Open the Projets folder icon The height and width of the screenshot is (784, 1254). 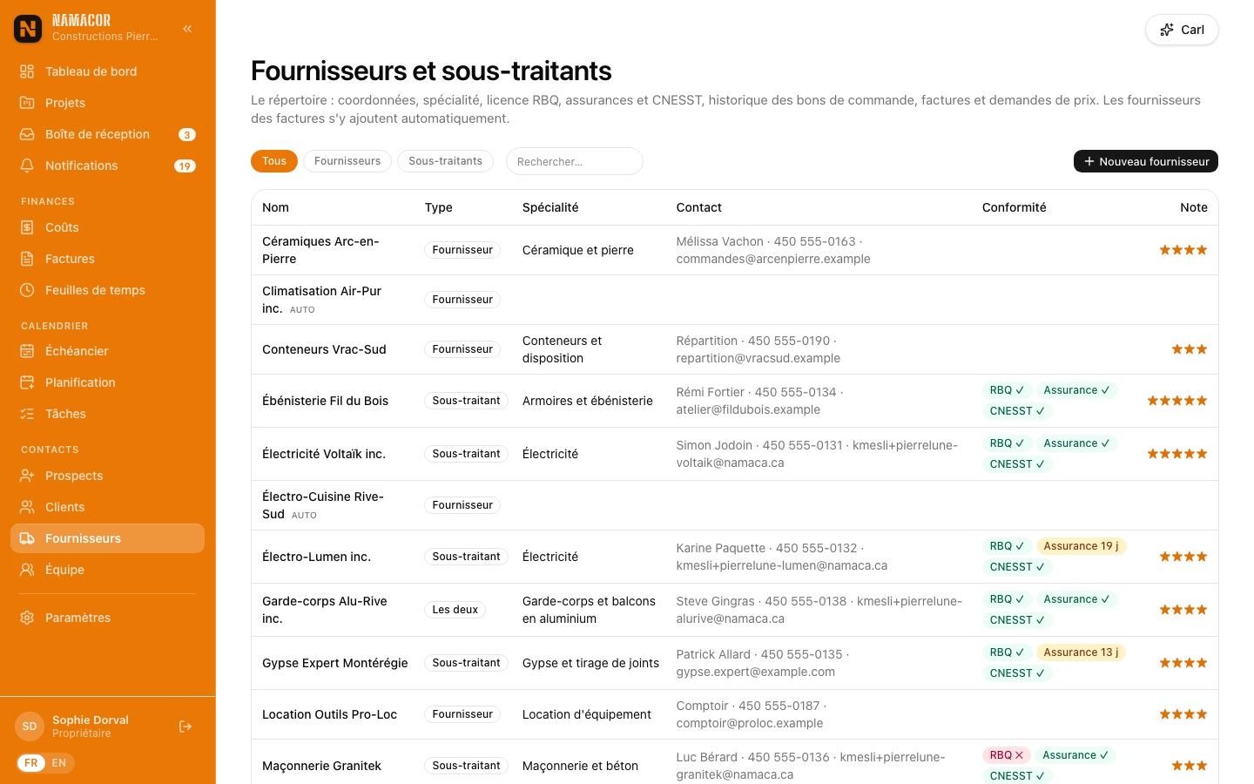pos(27,103)
